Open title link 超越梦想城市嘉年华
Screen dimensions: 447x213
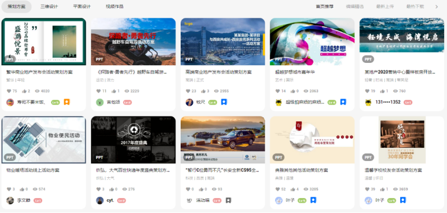[295, 72]
